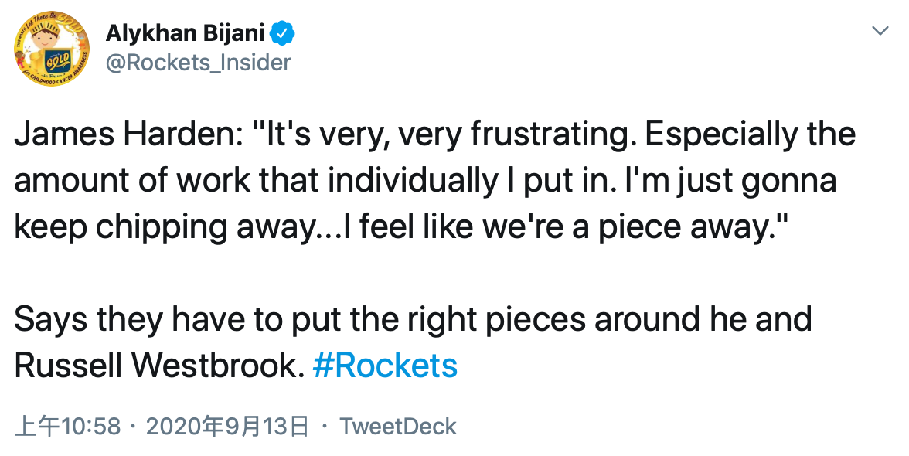
Task: Click the 上午10:58 tweet timestamp
Action: tap(67, 427)
